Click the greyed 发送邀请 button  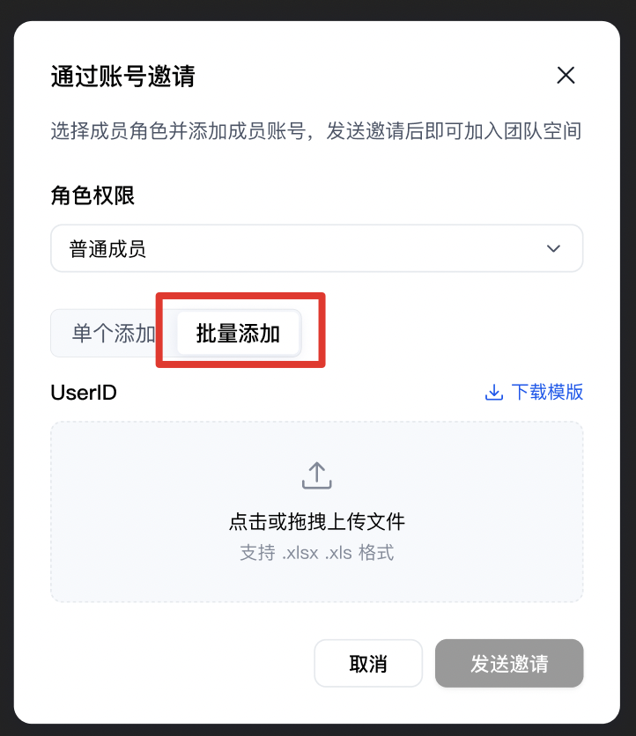509,663
